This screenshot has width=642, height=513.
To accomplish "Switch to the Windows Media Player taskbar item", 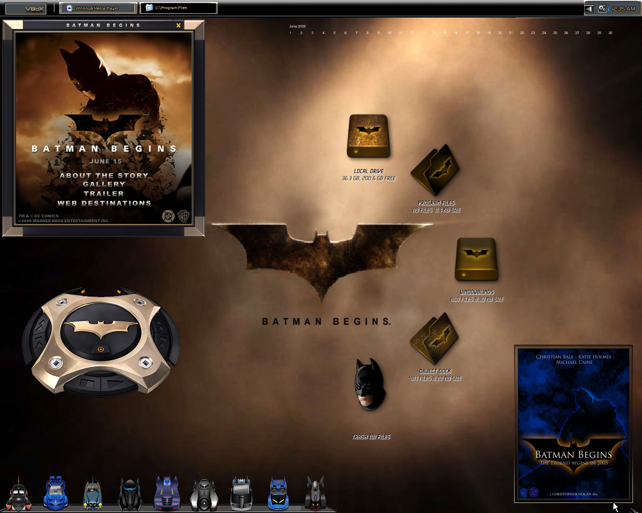I will 98,8.
